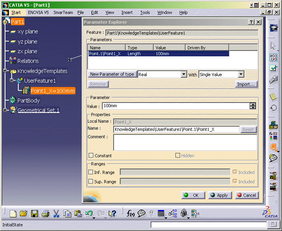Enable the Inf. Range checkbox
Screen dimensions: 282x231
tap(91, 172)
